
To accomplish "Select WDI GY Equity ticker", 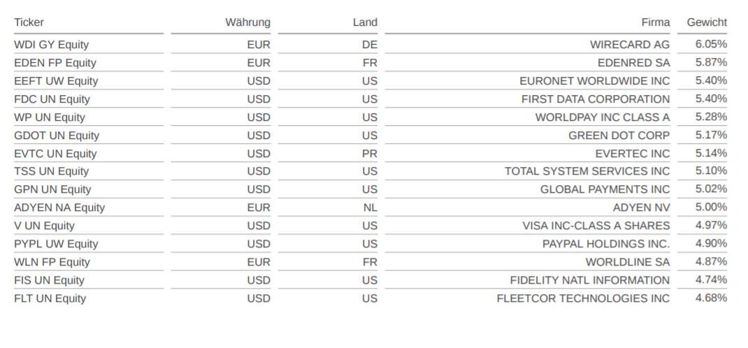I will 52,45.
